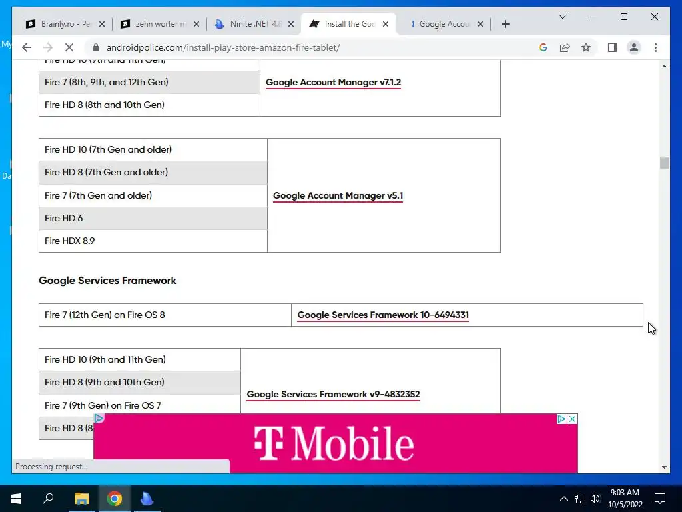Open a new tab

click(505, 24)
